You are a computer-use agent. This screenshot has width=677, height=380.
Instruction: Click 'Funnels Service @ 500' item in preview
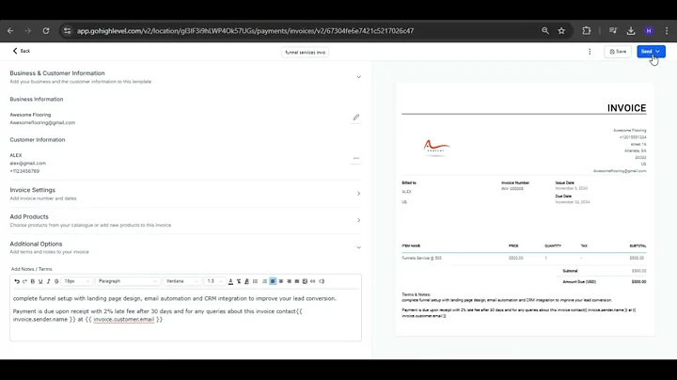point(421,259)
